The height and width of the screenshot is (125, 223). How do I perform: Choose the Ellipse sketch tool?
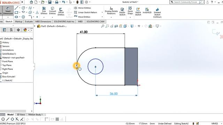pos(30,12)
